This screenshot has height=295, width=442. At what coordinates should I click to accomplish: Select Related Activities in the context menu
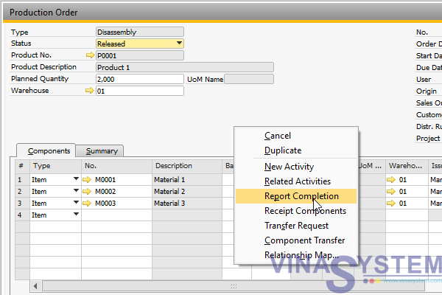[296, 181]
